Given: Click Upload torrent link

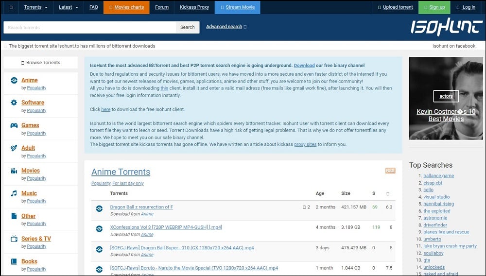Looking at the screenshot, I should (396, 7).
